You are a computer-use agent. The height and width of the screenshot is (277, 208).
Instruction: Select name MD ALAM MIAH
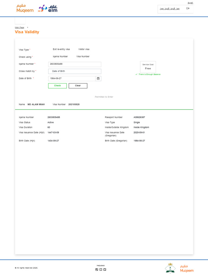[36, 104]
